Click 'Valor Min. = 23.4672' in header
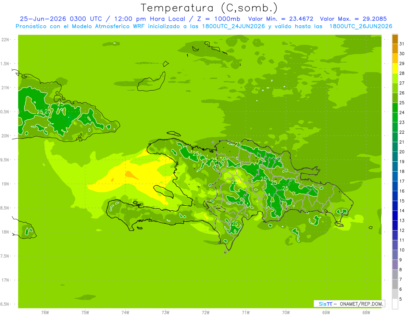The height and width of the screenshot is (317, 411). click(x=281, y=19)
